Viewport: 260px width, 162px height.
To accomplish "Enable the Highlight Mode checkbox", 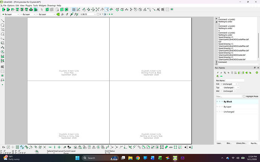I will tap(244, 96).
